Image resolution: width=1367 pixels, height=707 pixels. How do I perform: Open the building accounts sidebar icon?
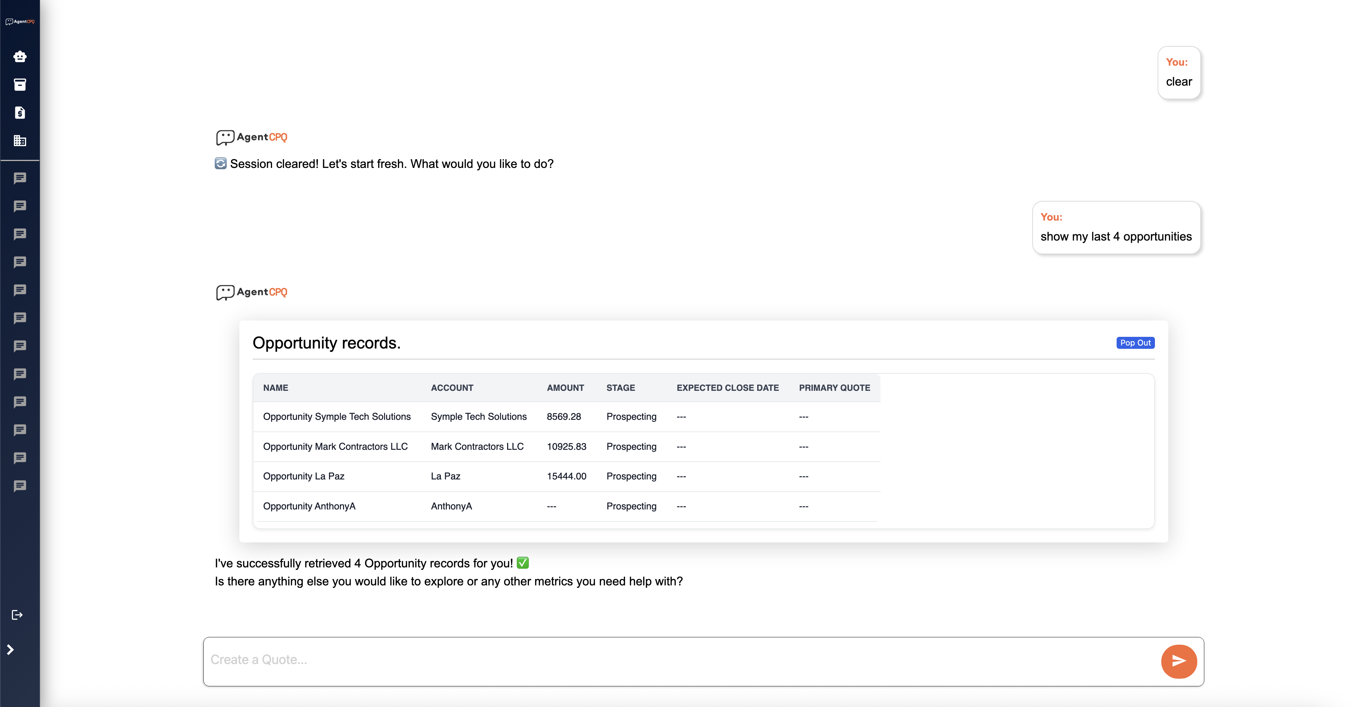[20, 141]
